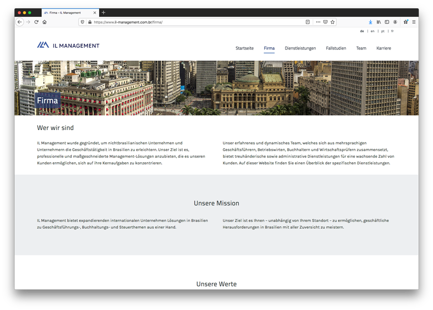433x310 pixels.
Task: Open the library bookshelf icon
Action: coord(379,22)
